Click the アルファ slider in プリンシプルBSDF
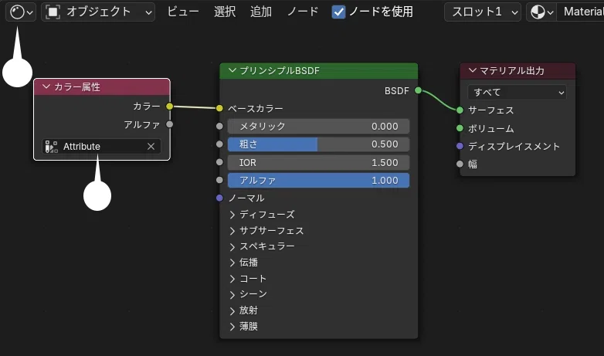 318,180
